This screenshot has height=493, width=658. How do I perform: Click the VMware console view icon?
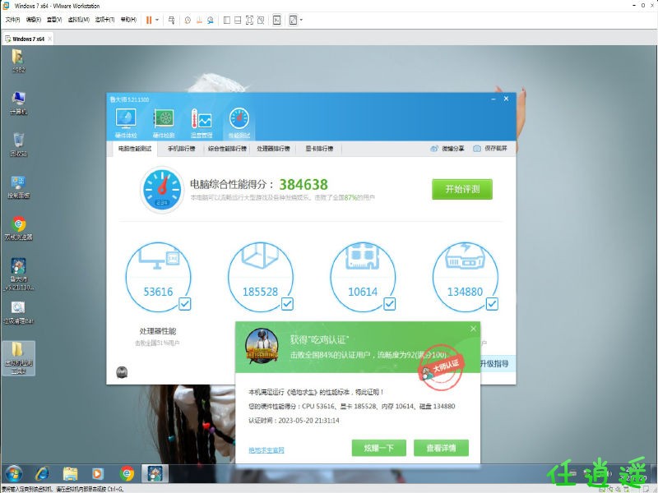pos(277,20)
